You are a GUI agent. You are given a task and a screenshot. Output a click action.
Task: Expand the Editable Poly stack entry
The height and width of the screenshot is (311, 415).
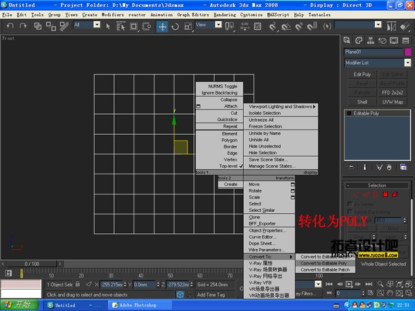click(349, 113)
